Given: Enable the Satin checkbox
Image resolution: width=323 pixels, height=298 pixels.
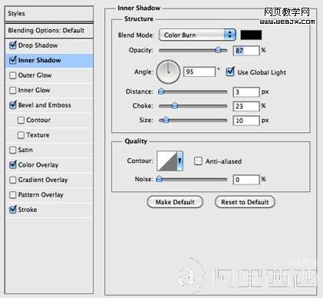Looking at the screenshot, I should [x=13, y=150].
